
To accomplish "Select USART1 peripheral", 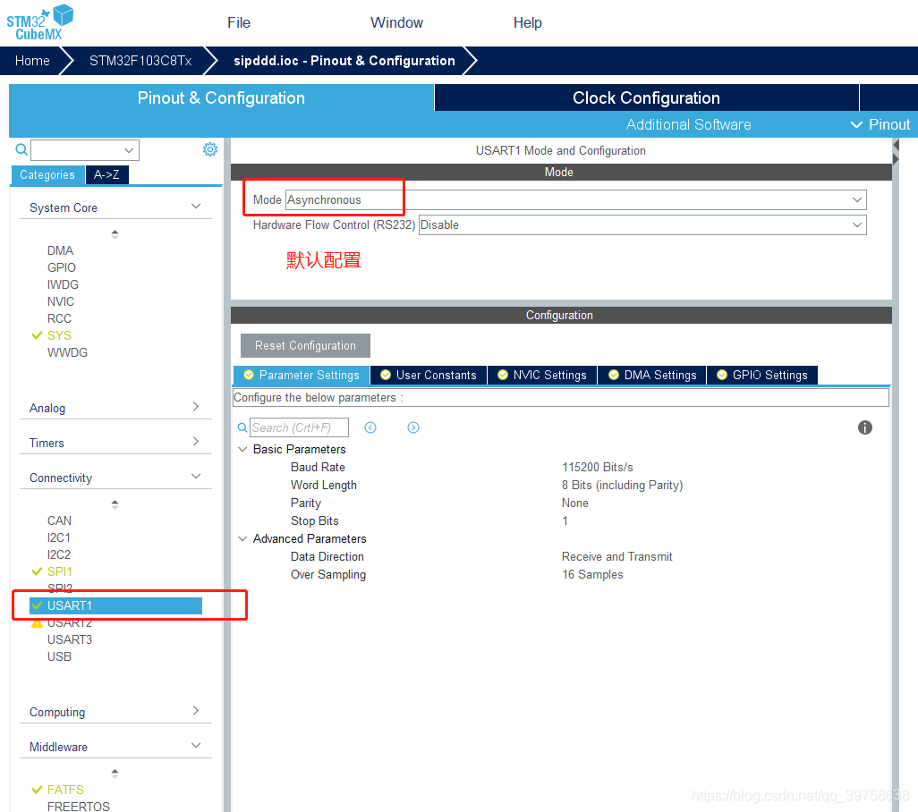I will coord(116,605).
